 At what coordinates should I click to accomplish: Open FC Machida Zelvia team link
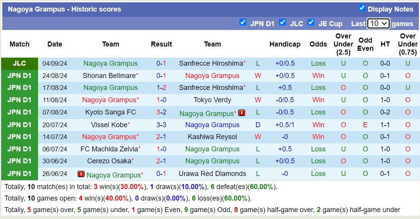click(109, 149)
